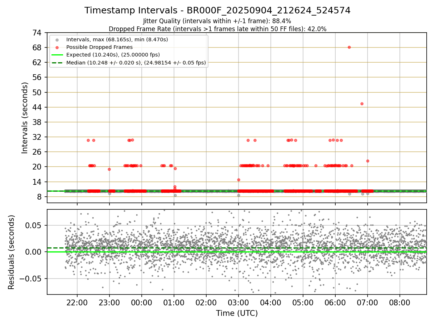Image resolution: width=435 pixels, height=326 pixels.
Task: Click the 'Time (UTC)' x-axis label
Action: [x=237, y=313]
